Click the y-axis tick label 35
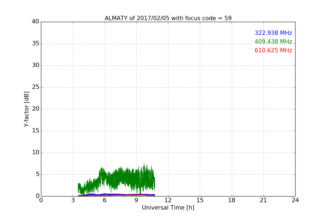This screenshot has width=328, height=218. pyautogui.click(x=36, y=44)
